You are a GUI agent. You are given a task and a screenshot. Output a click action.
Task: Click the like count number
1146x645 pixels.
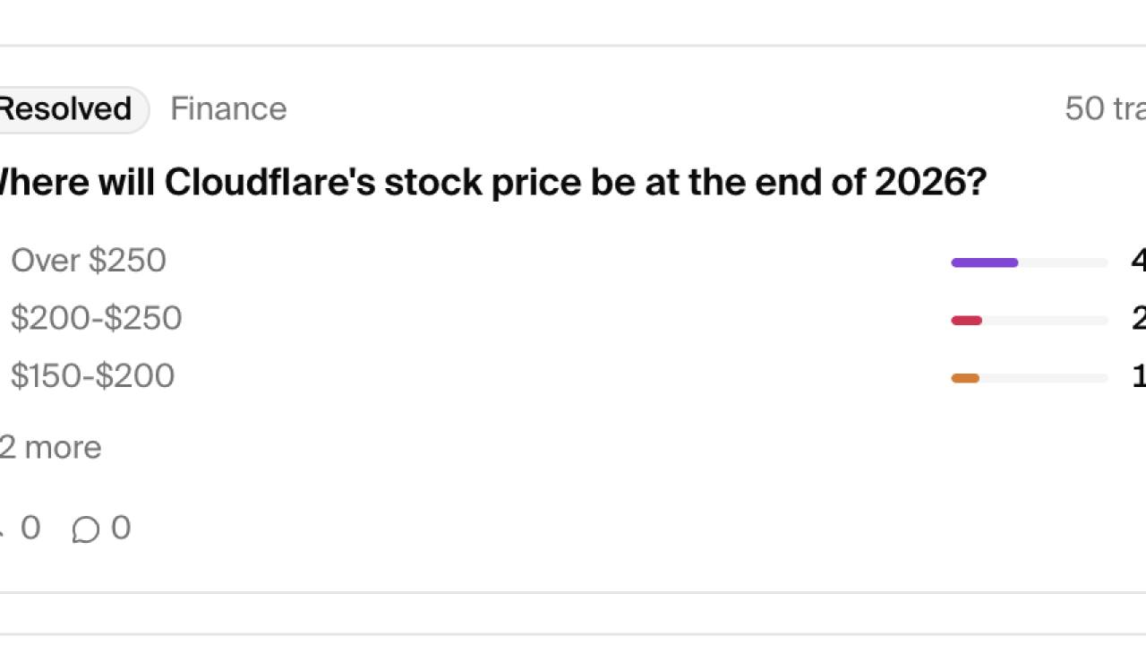tap(30, 528)
